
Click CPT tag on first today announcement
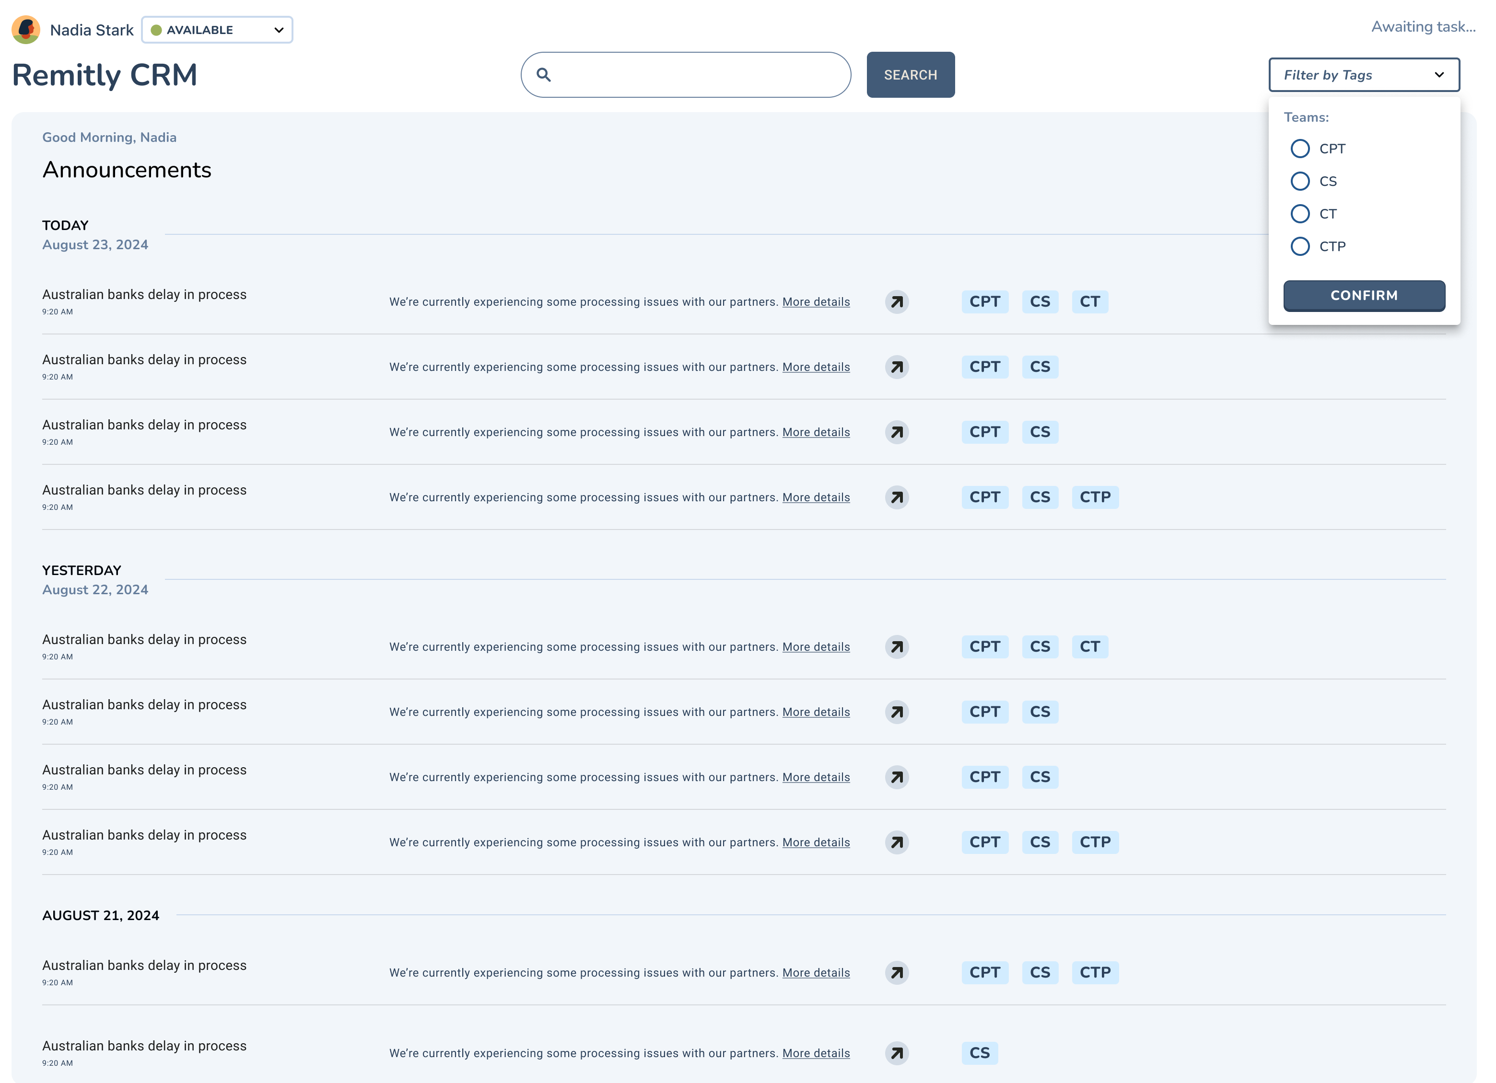pos(985,302)
